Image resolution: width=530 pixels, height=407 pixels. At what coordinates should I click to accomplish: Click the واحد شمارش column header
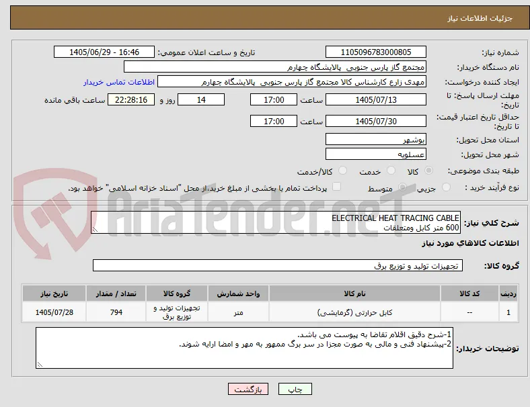coord(238,293)
